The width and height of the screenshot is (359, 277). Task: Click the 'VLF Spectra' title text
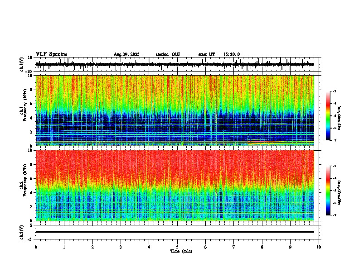[51, 54]
